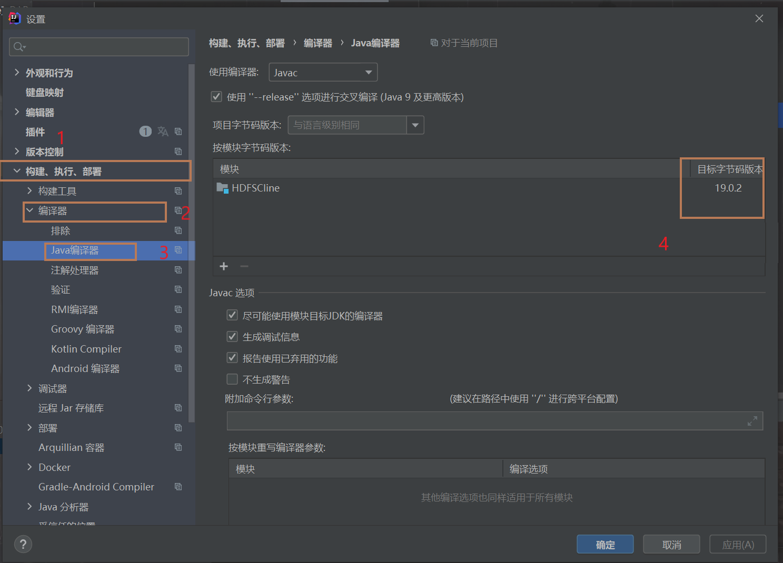Expand the Docker tree node

click(29, 467)
